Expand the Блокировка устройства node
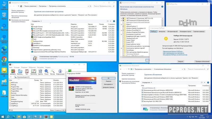Image resolution: width=212 pixels, height=119 pixels. [x=121, y=34]
